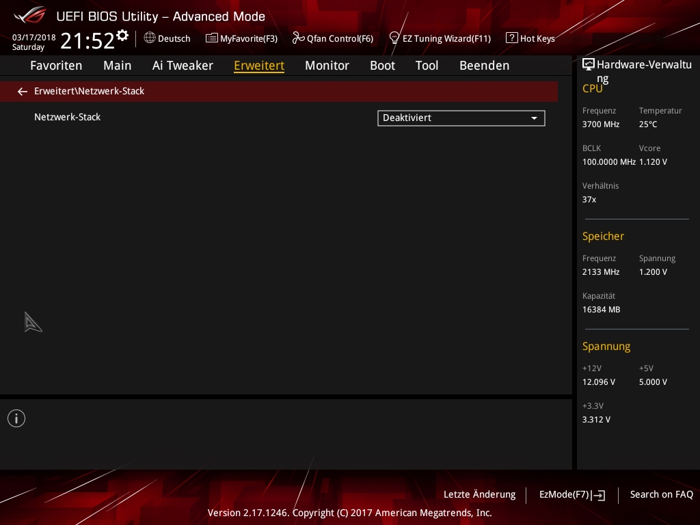Open MyFavorite(F3) list icon

click(212, 38)
